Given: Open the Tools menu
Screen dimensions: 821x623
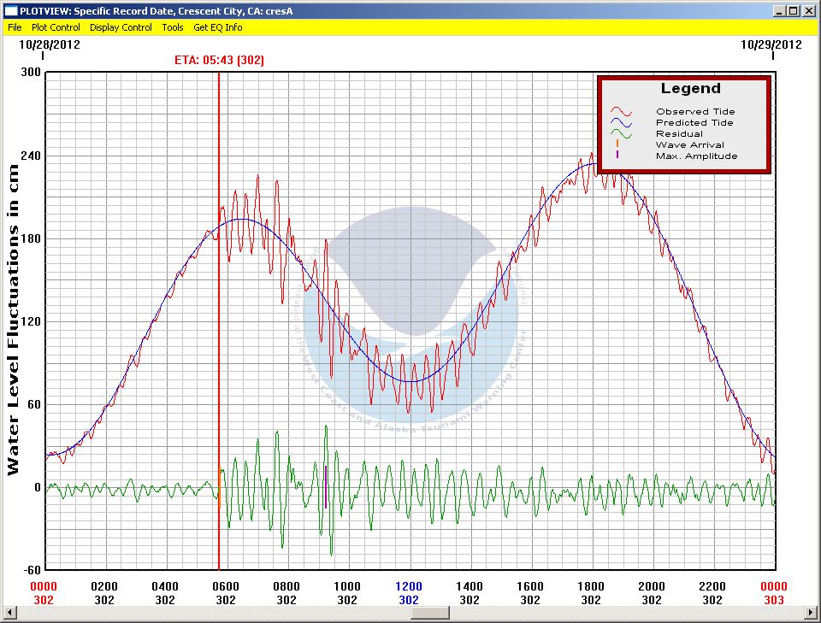Looking at the screenshot, I should click(x=173, y=27).
